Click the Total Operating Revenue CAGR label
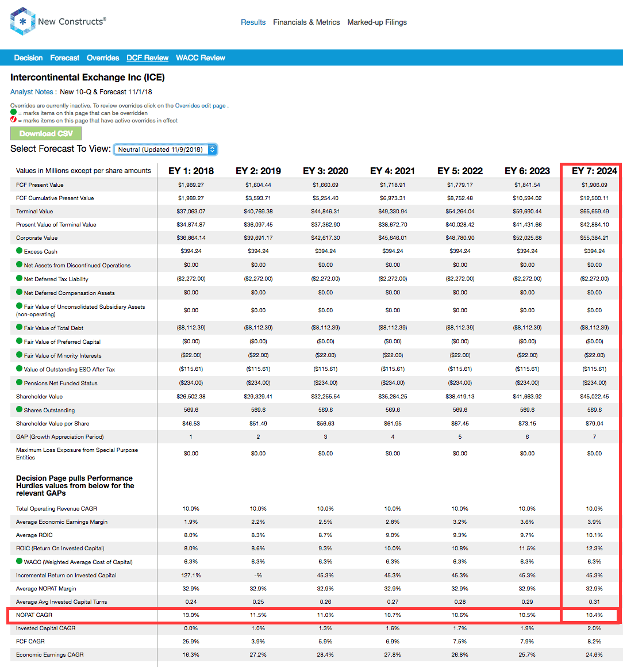This screenshot has height=667, width=623. point(56,509)
